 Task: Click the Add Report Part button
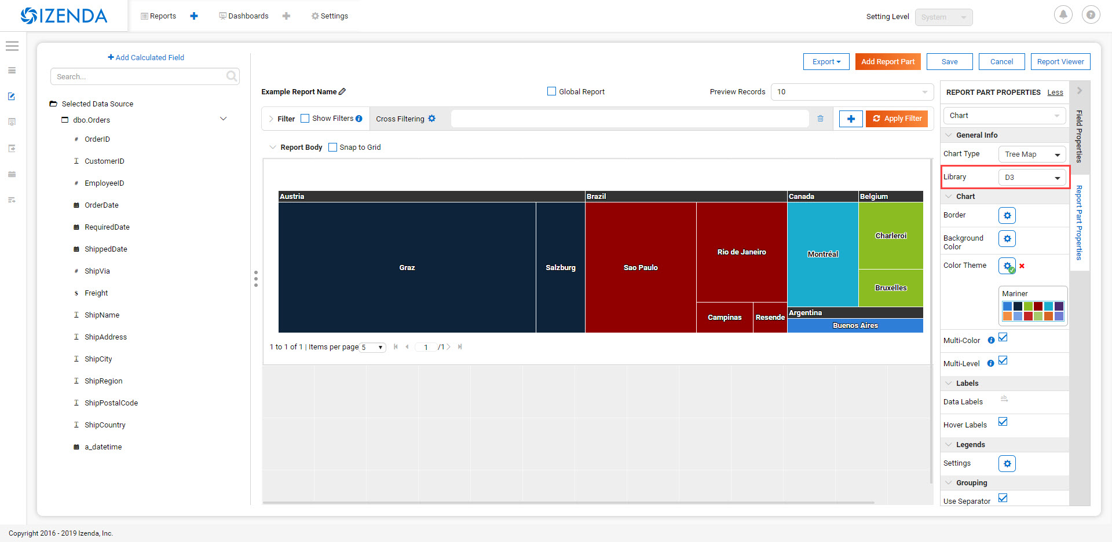tap(888, 62)
